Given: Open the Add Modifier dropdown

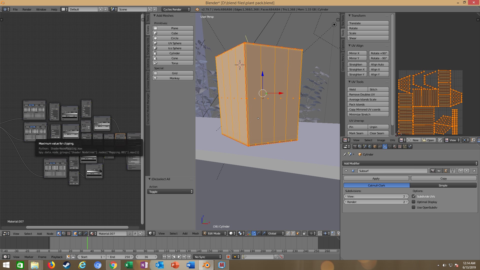Looking at the screenshot, I should point(410,163).
